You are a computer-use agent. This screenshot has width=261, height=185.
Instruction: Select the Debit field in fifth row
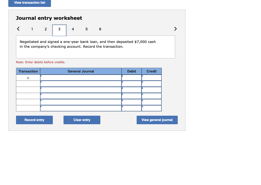tap(132, 102)
